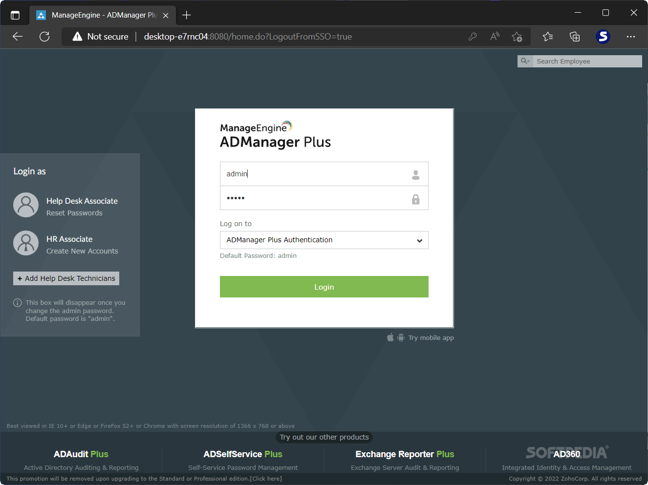
Task: Click the Best viewed in browser note
Action: point(151,426)
